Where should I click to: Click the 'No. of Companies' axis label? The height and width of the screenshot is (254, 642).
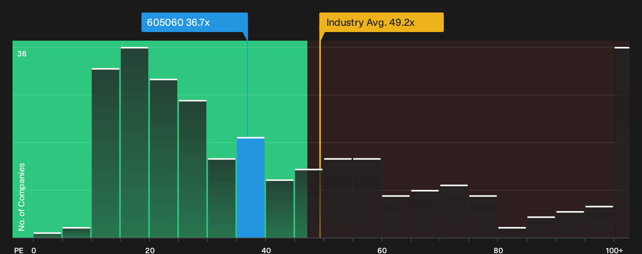pyautogui.click(x=22, y=197)
